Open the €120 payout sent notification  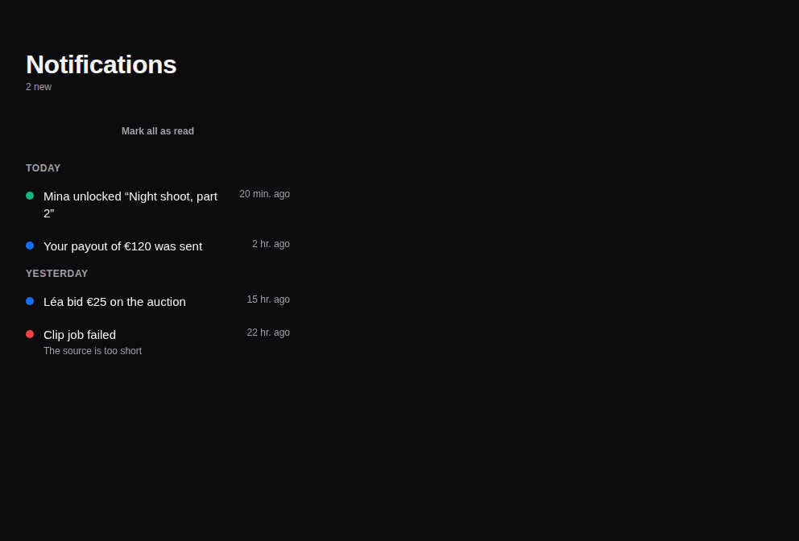157,246
